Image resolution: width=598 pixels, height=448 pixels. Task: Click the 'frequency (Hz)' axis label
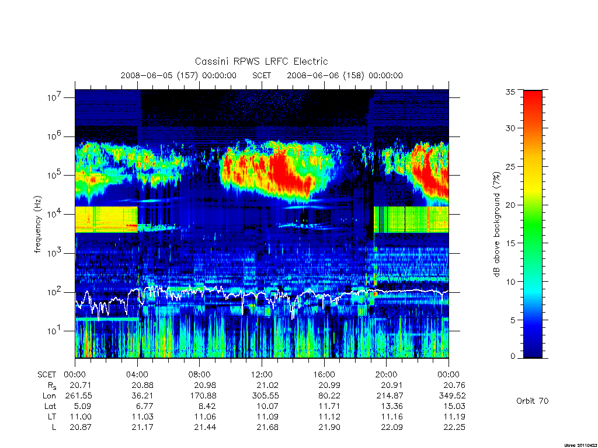pyautogui.click(x=37, y=225)
